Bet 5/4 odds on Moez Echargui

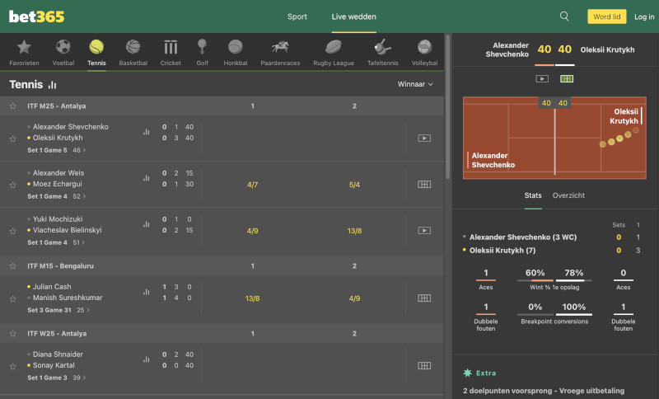[x=354, y=185]
